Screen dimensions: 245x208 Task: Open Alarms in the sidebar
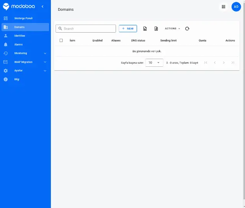tap(25, 45)
